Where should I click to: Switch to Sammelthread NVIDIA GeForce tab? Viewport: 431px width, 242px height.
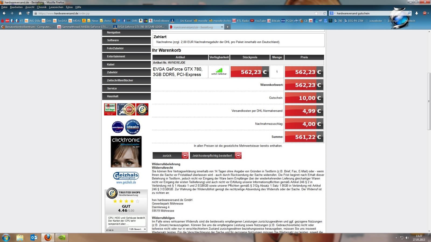point(84,27)
